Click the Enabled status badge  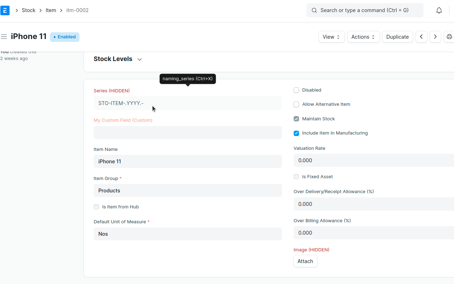click(65, 37)
